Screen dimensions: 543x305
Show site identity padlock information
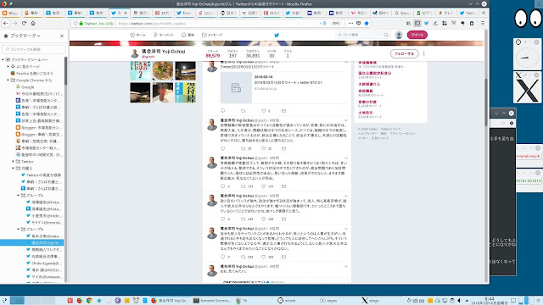(x=81, y=23)
